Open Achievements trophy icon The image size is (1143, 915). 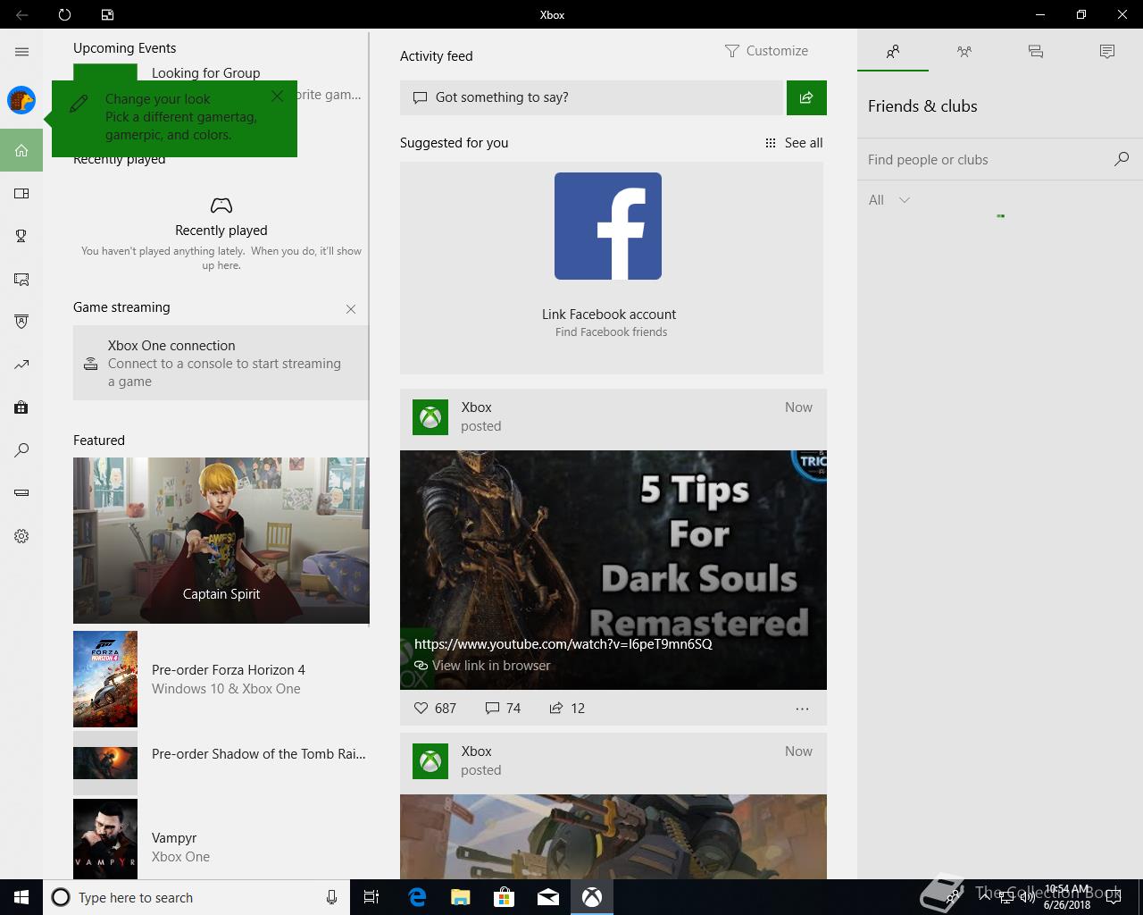pyautogui.click(x=21, y=236)
